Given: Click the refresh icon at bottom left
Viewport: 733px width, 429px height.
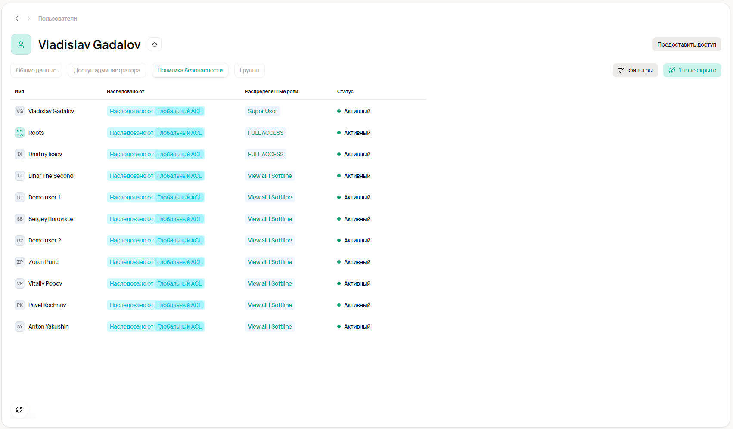Looking at the screenshot, I should (19, 410).
